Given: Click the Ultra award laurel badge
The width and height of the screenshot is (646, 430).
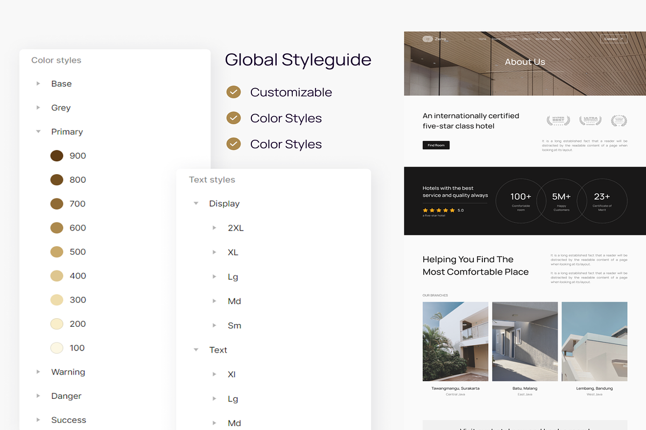Looking at the screenshot, I should 590,120.
